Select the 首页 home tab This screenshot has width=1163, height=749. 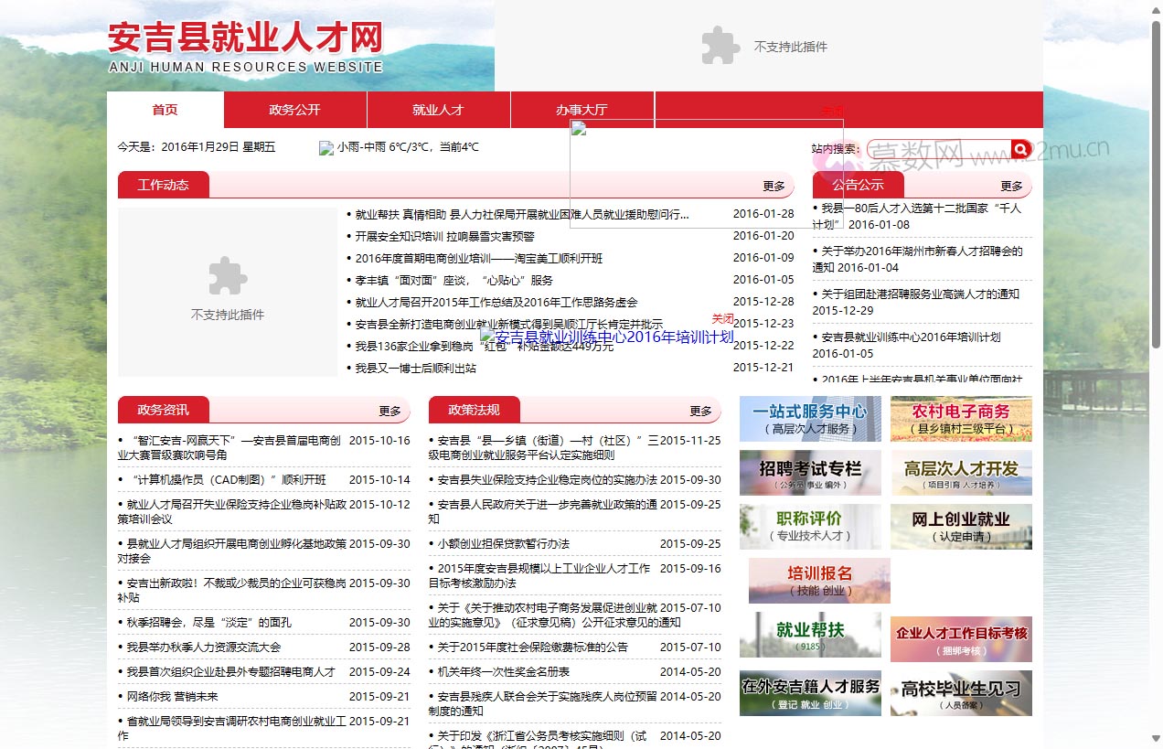click(165, 109)
